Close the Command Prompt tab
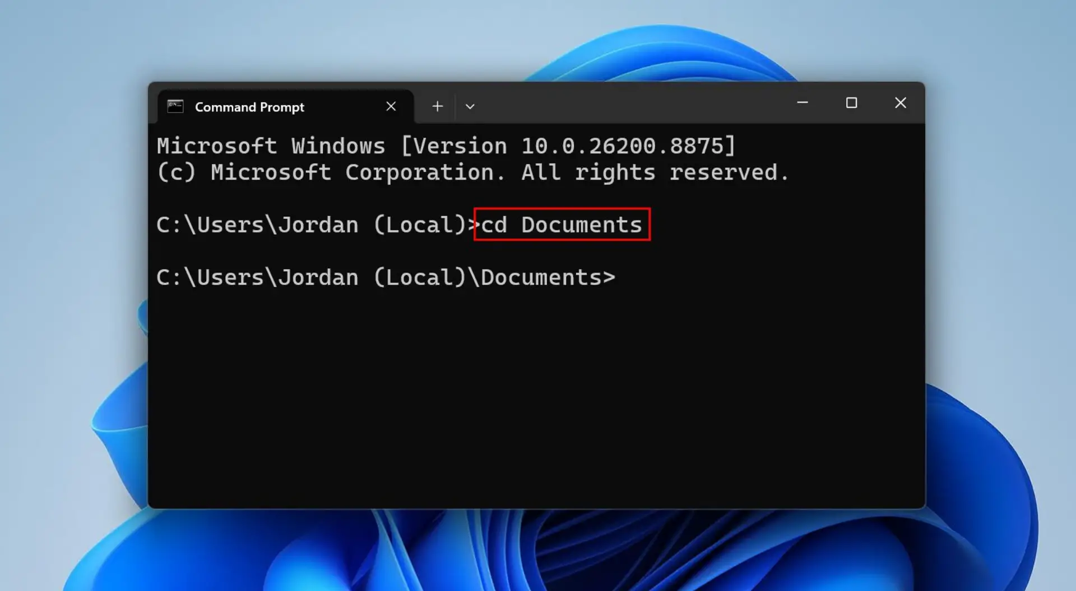The height and width of the screenshot is (591, 1076). point(391,106)
